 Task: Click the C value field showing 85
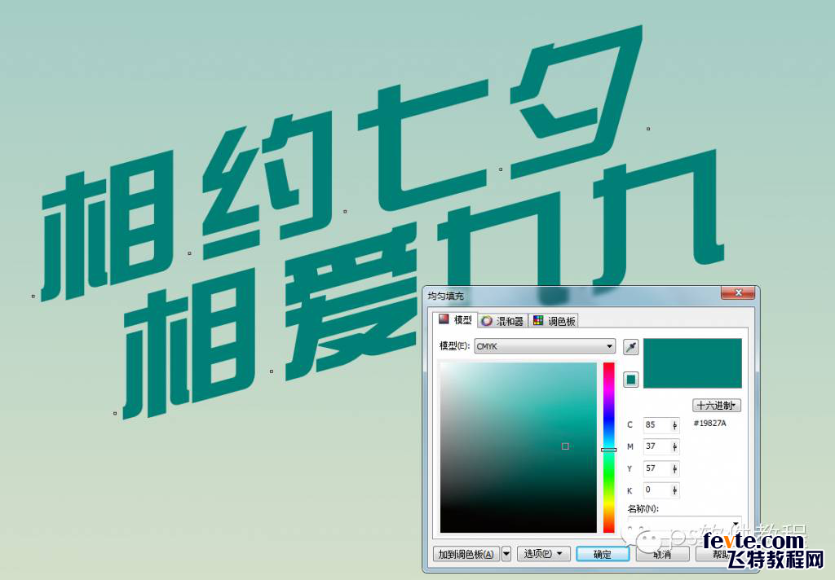[656, 425]
